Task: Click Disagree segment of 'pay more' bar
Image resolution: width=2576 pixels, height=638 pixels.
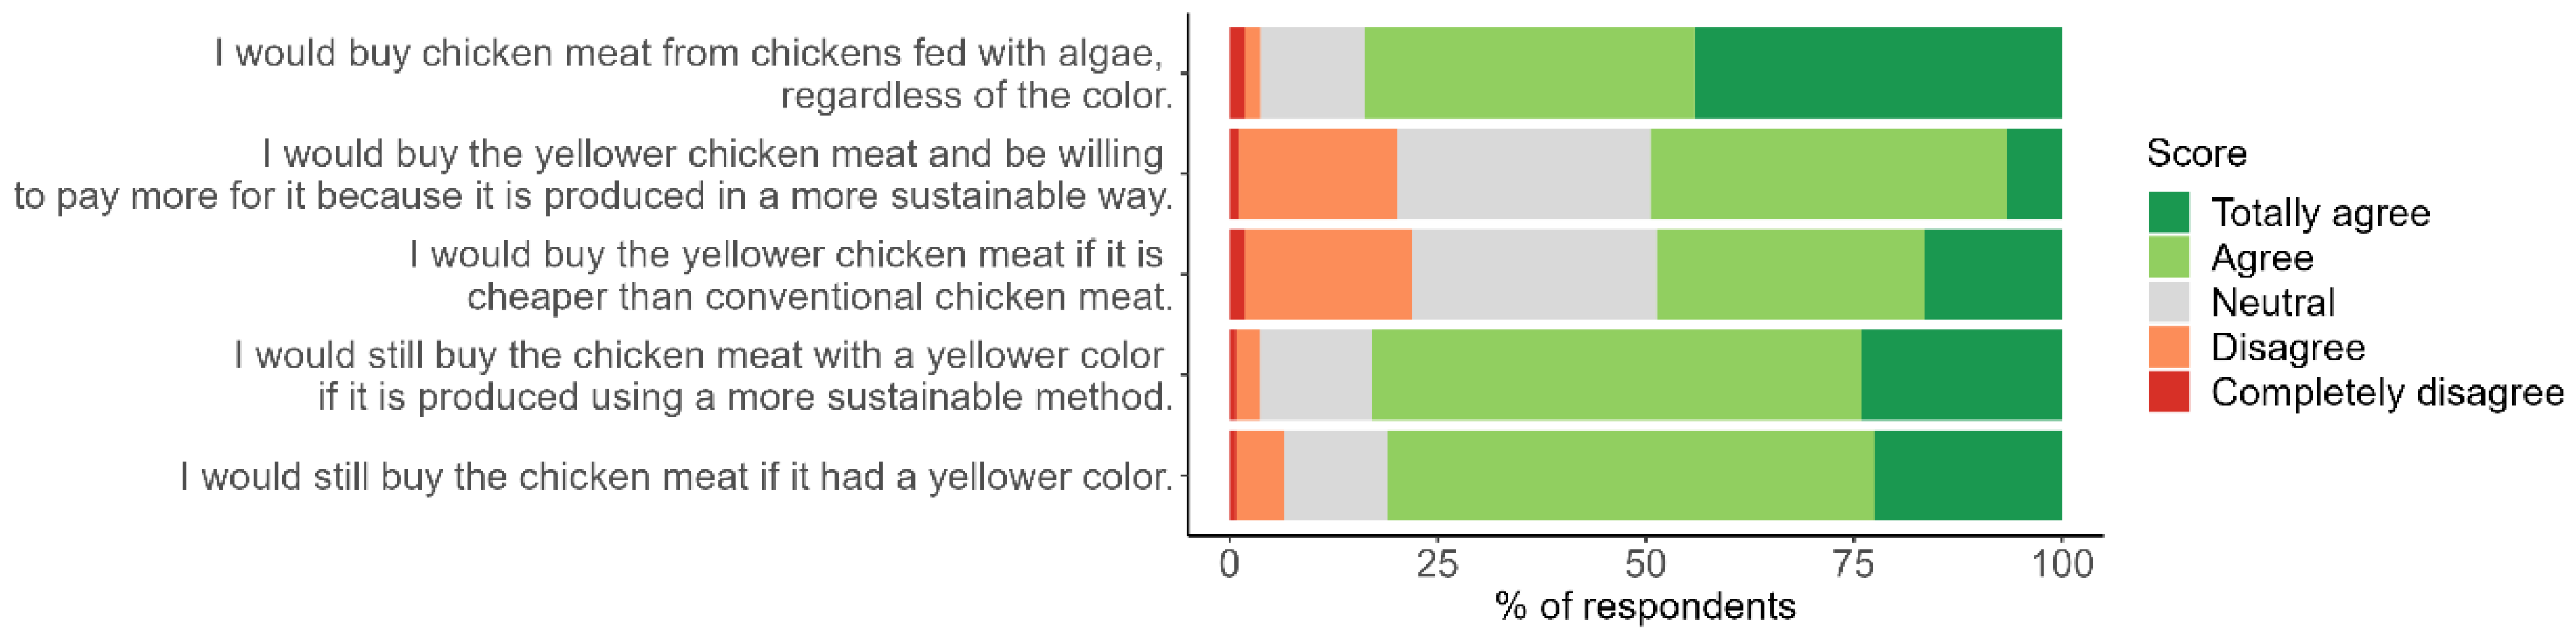Action: click(1317, 174)
